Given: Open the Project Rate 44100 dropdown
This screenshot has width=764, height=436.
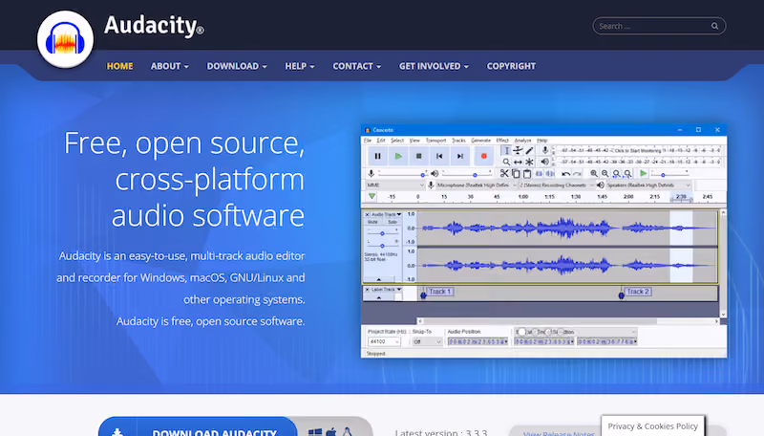Looking at the screenshot, I should [384, 341].
